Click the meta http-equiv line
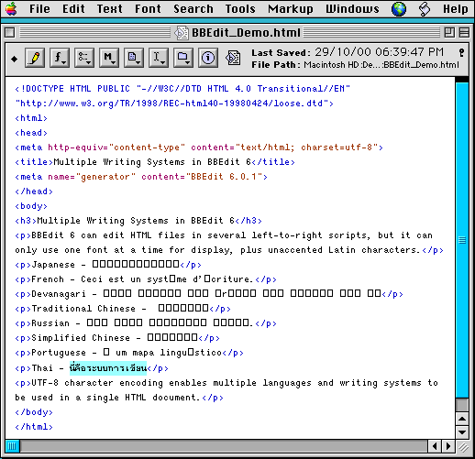This screenshot has height=459, width=475. click(199, 148)
